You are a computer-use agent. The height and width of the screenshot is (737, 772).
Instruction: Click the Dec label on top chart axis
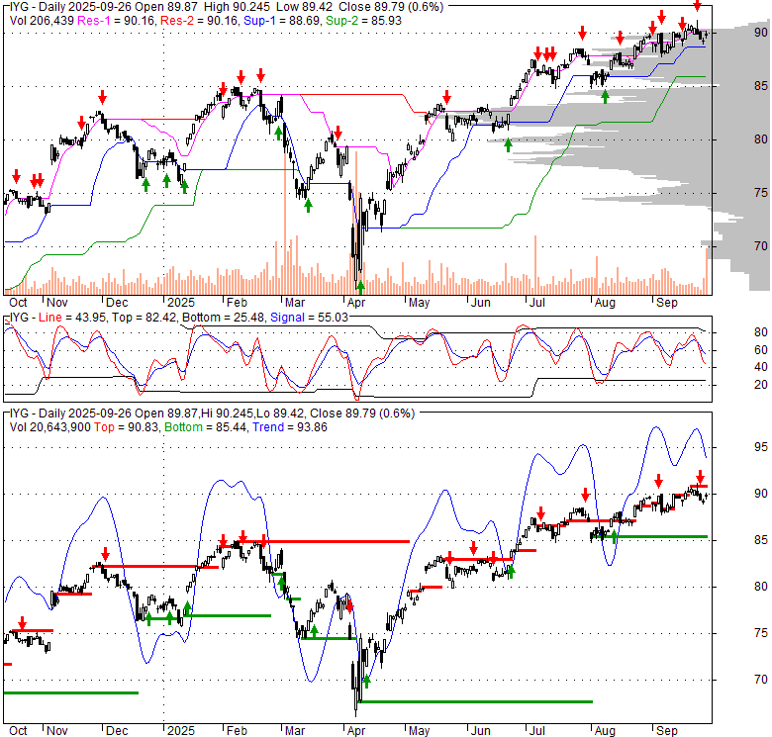point(117,303)
